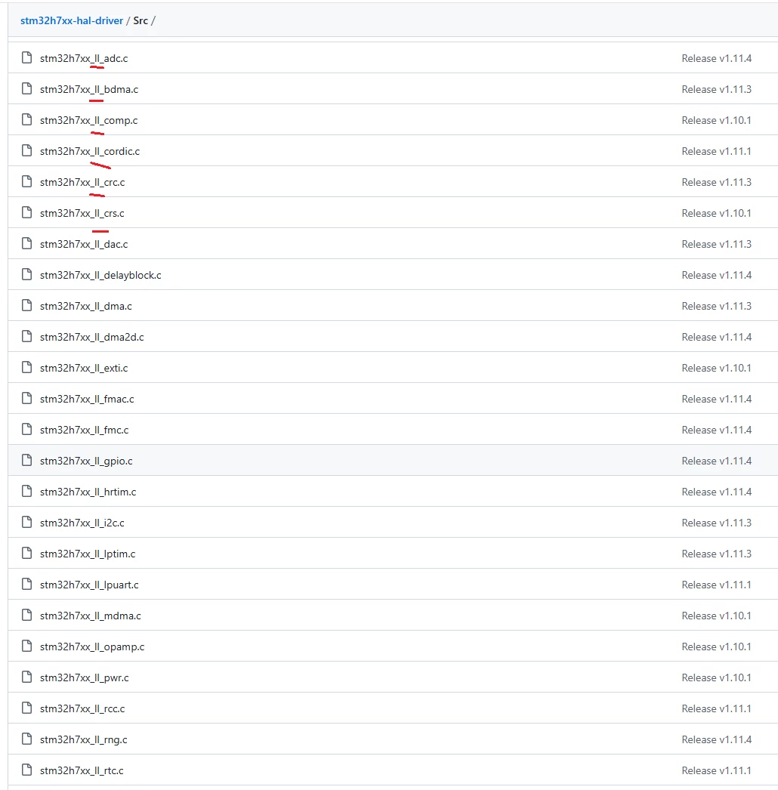Open file stm32h7xx_ll_pwr.c
778x790 pixels.
pyautogui.click(x=84, y=677)
